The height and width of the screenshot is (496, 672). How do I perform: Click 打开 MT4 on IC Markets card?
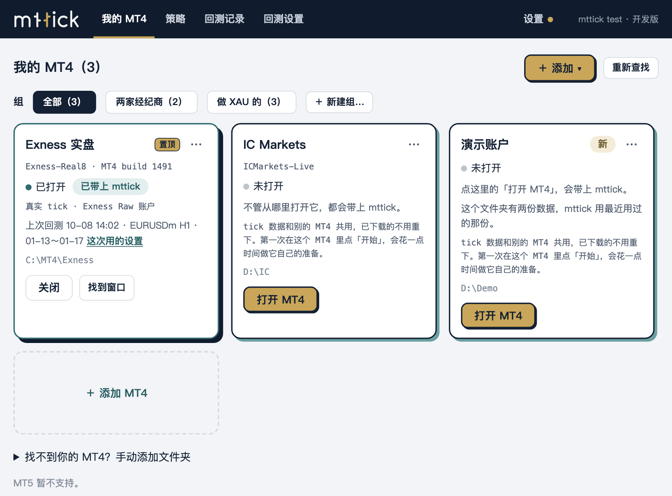(281, 300)
